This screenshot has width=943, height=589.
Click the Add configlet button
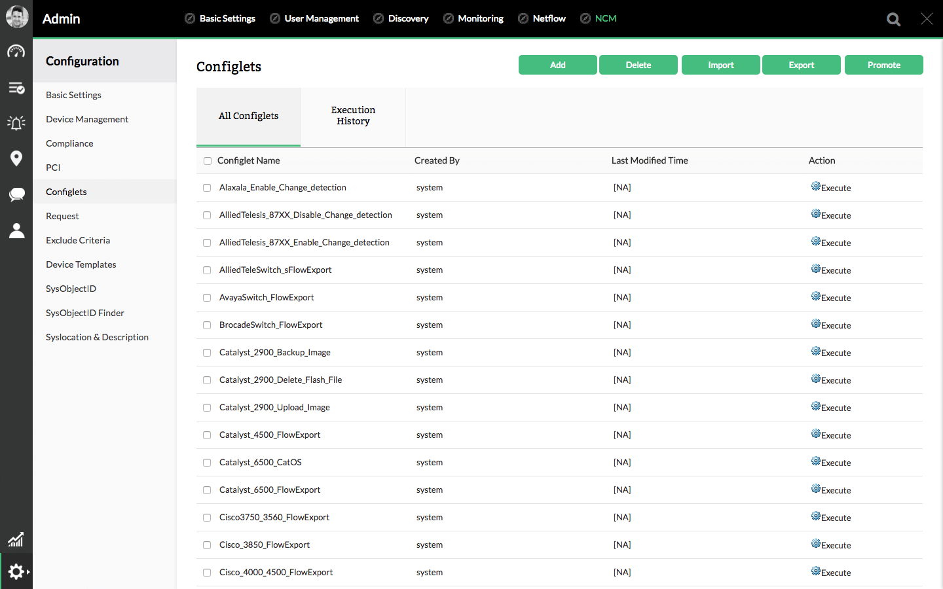pos(557,65)
